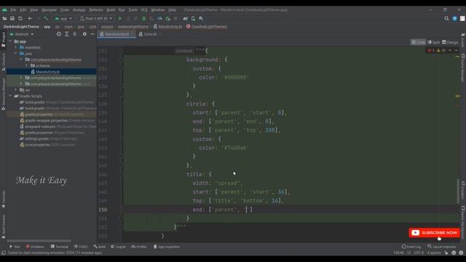Open the File menu

point(13,9)
